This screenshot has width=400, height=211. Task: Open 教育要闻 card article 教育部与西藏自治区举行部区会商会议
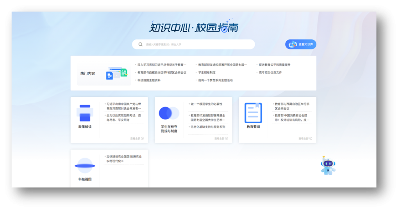tap(292, 106)
